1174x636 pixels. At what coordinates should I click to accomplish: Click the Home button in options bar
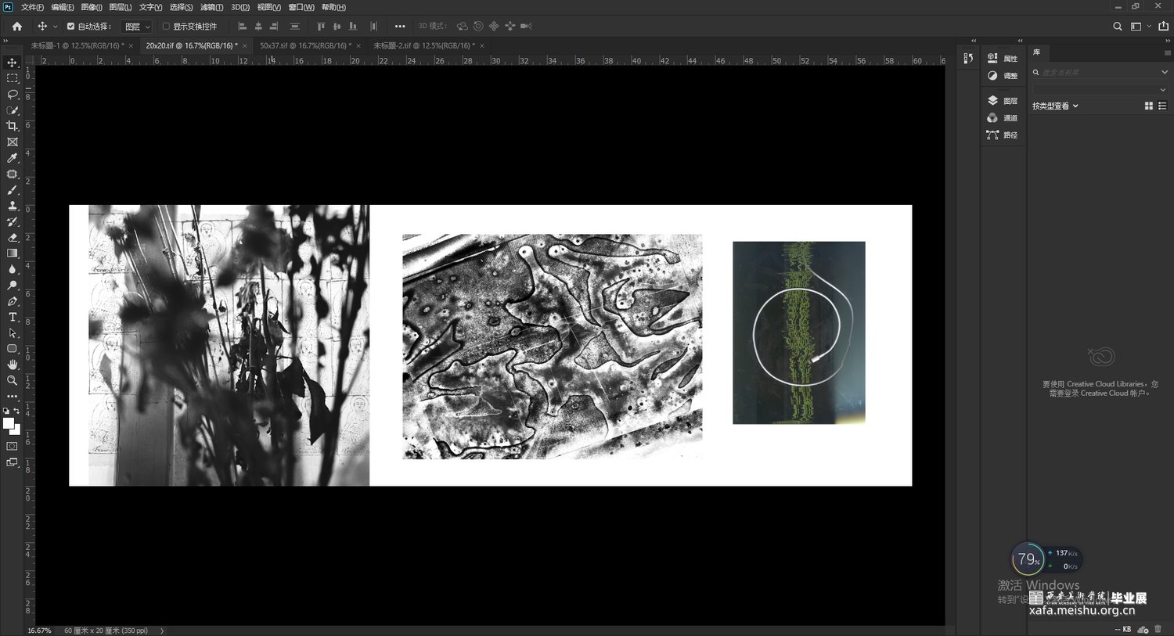click(x=16, y=27)
